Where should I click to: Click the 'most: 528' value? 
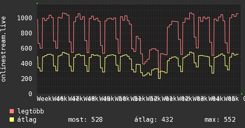coord(85,120)
